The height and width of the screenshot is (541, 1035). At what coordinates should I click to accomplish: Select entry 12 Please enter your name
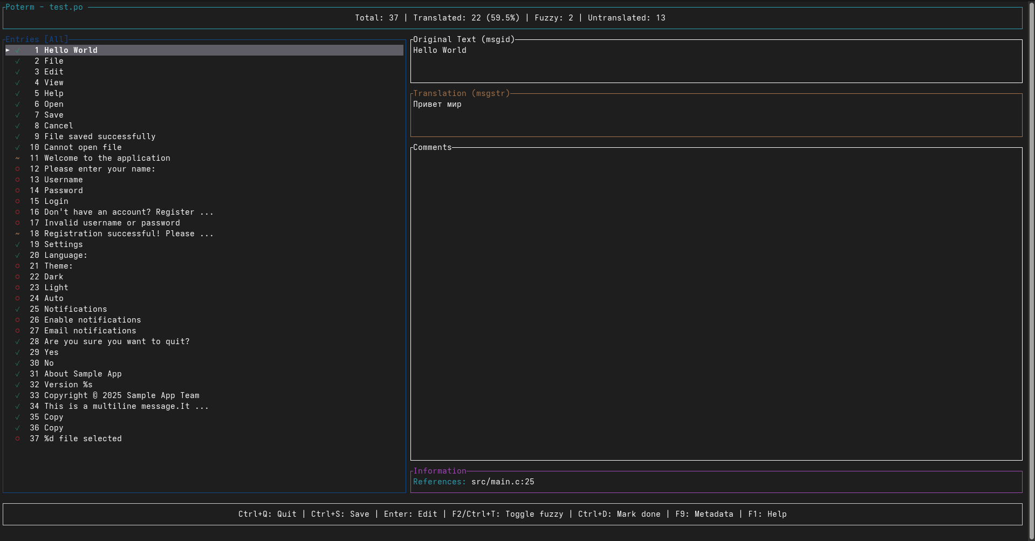pyautogui.click(x=204, y=169)
